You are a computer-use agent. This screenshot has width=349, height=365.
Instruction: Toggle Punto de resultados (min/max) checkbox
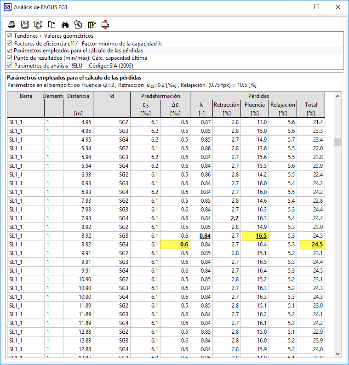10,58
